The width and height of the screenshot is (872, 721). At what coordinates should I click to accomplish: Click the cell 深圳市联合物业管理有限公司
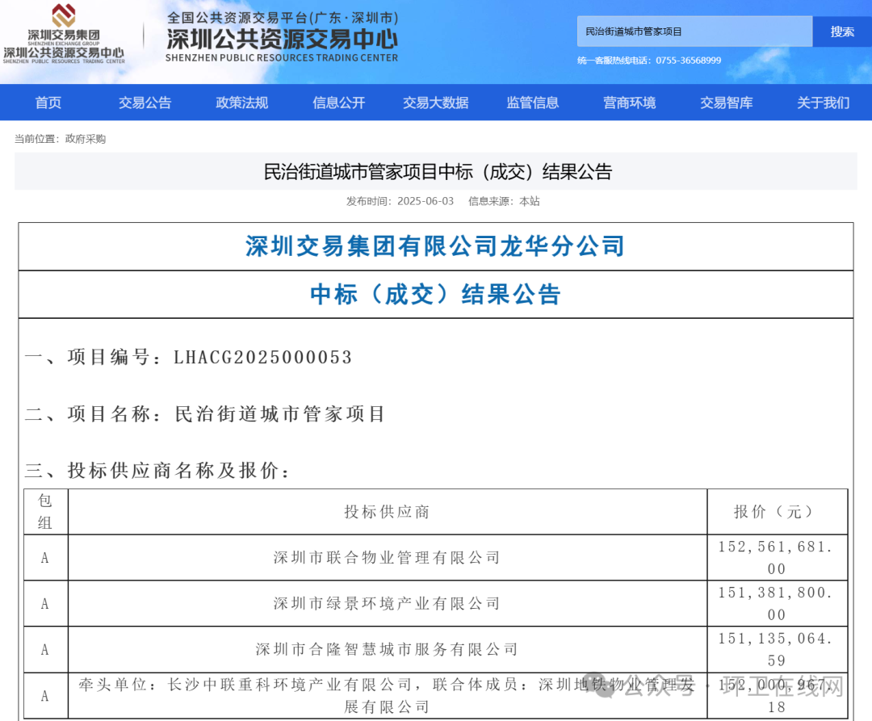tap(387, 558)
